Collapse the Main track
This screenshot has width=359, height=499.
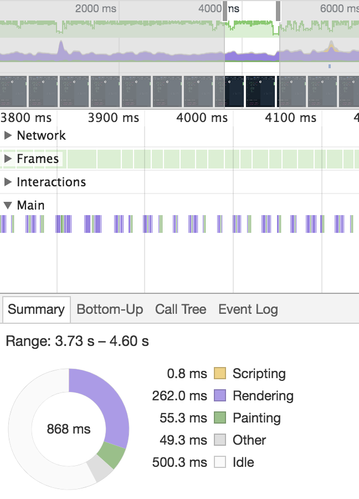[7, 205]
